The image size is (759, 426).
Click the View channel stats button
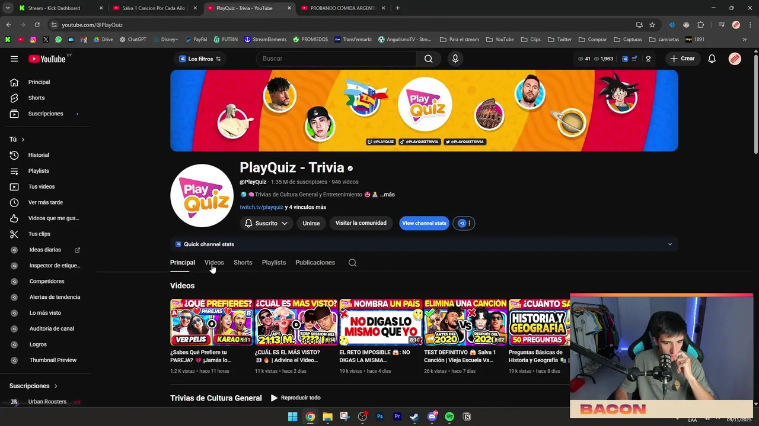424,223
